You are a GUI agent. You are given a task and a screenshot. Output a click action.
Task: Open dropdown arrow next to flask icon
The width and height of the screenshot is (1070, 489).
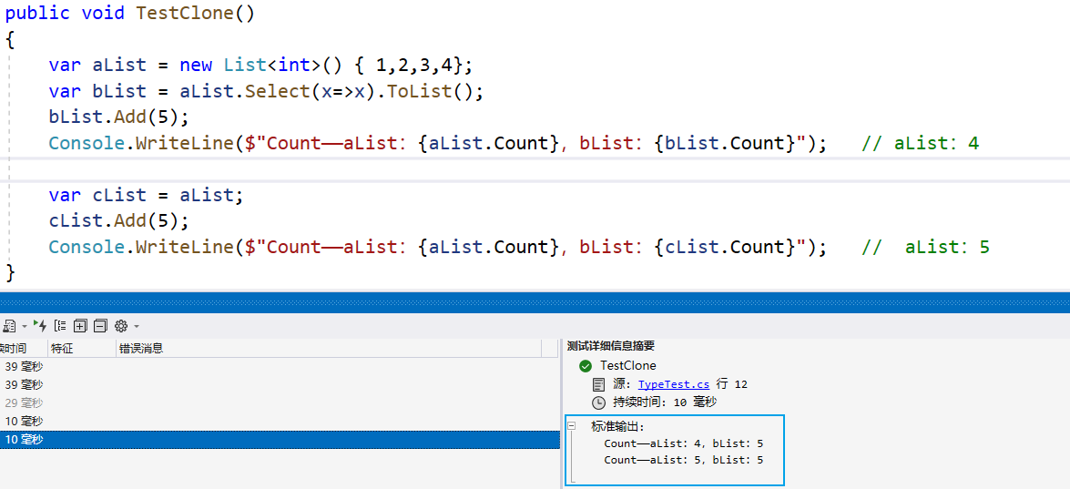pyautogui.click(x=24, y=326)
